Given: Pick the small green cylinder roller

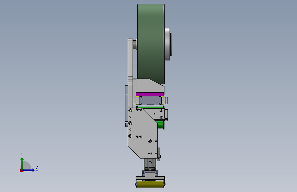Looking at the screenshot, I should pos(160,125).
